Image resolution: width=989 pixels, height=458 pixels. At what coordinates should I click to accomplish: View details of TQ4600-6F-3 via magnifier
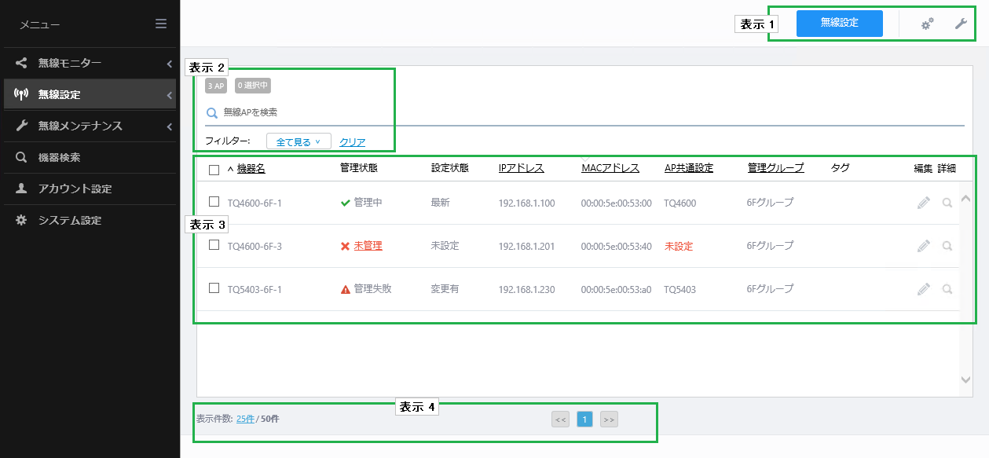tap(947, 246)
